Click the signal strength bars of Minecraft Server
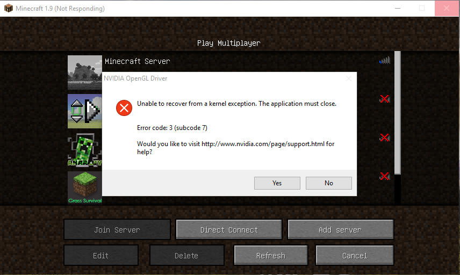 (385, 60)
